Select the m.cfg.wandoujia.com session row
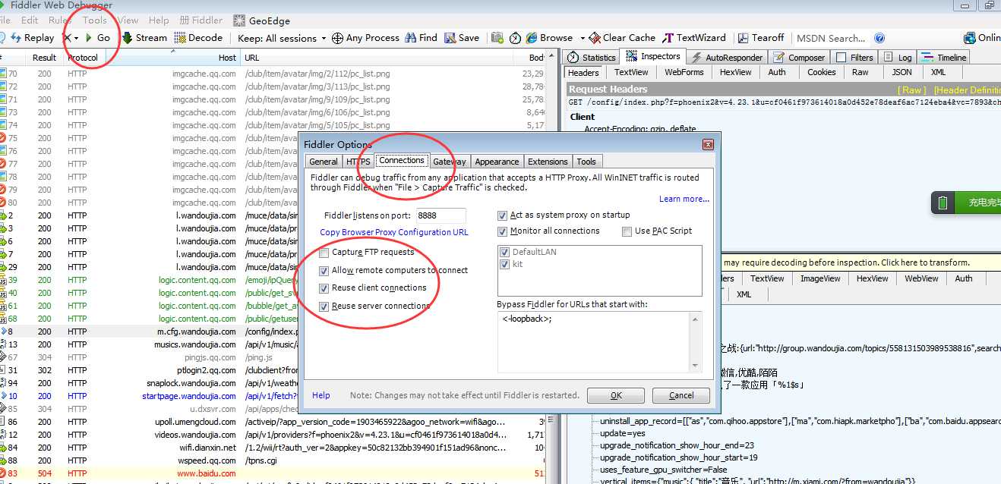The height and width of the screenshot is (484, 1001). pos(273,332)
